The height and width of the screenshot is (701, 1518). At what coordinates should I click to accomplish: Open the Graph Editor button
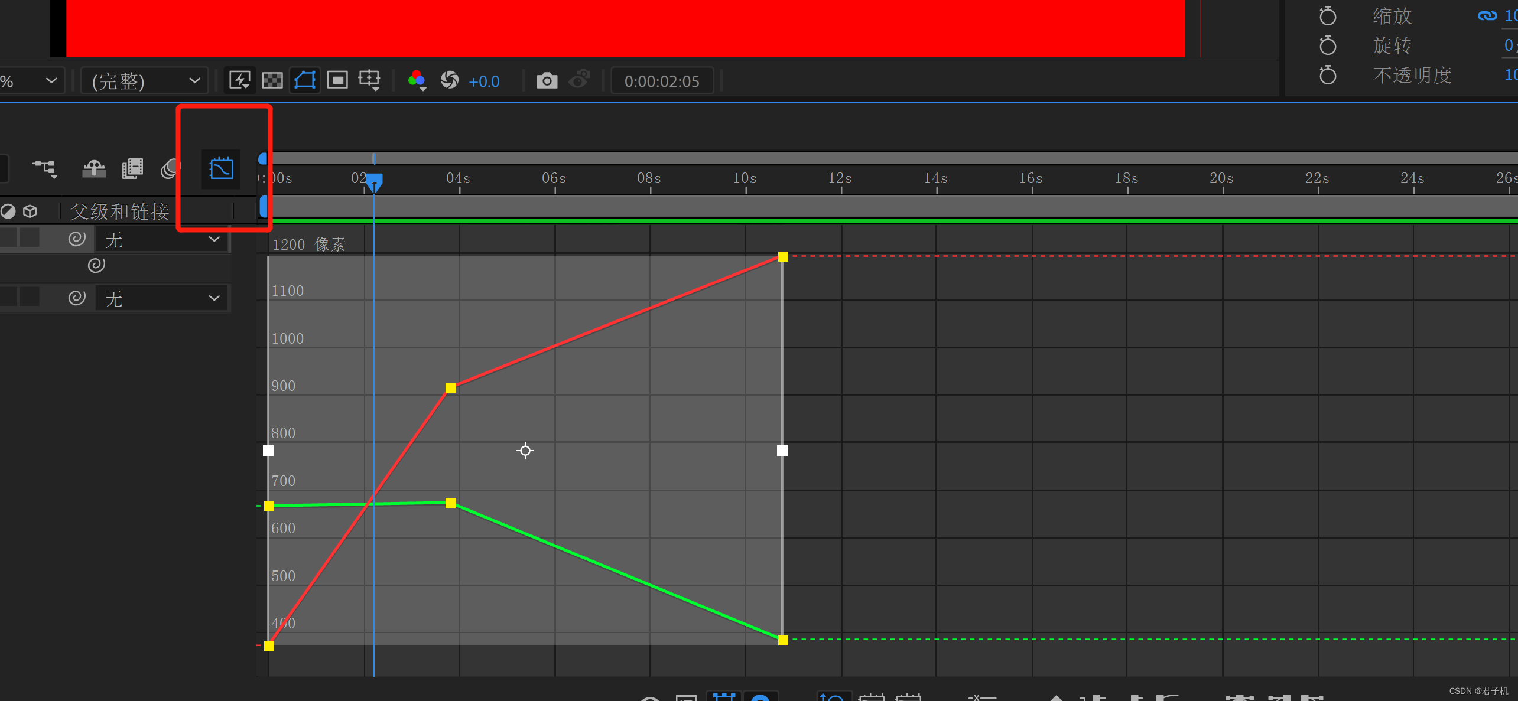coord(221,169)
